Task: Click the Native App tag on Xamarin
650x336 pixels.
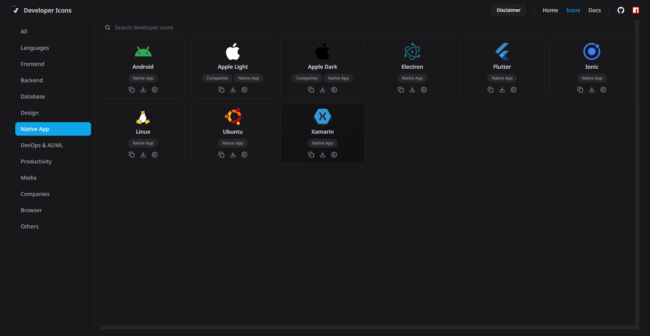Action: pyautogui.click(x=323, y=143)
